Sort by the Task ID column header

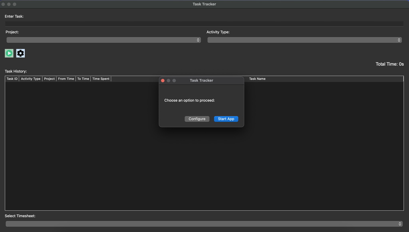point(12,79)
